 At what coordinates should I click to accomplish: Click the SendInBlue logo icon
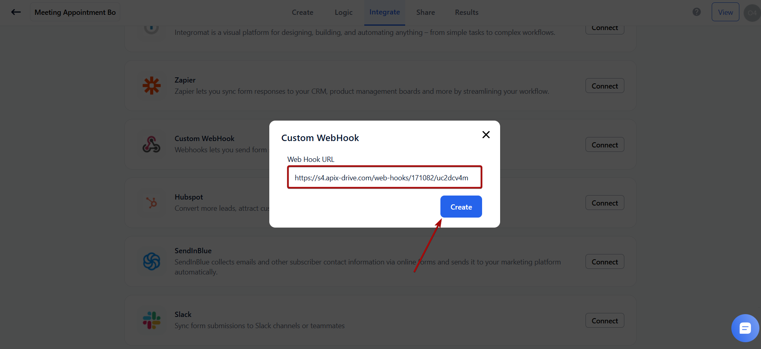pyautogui.click(x=151, y=261)
